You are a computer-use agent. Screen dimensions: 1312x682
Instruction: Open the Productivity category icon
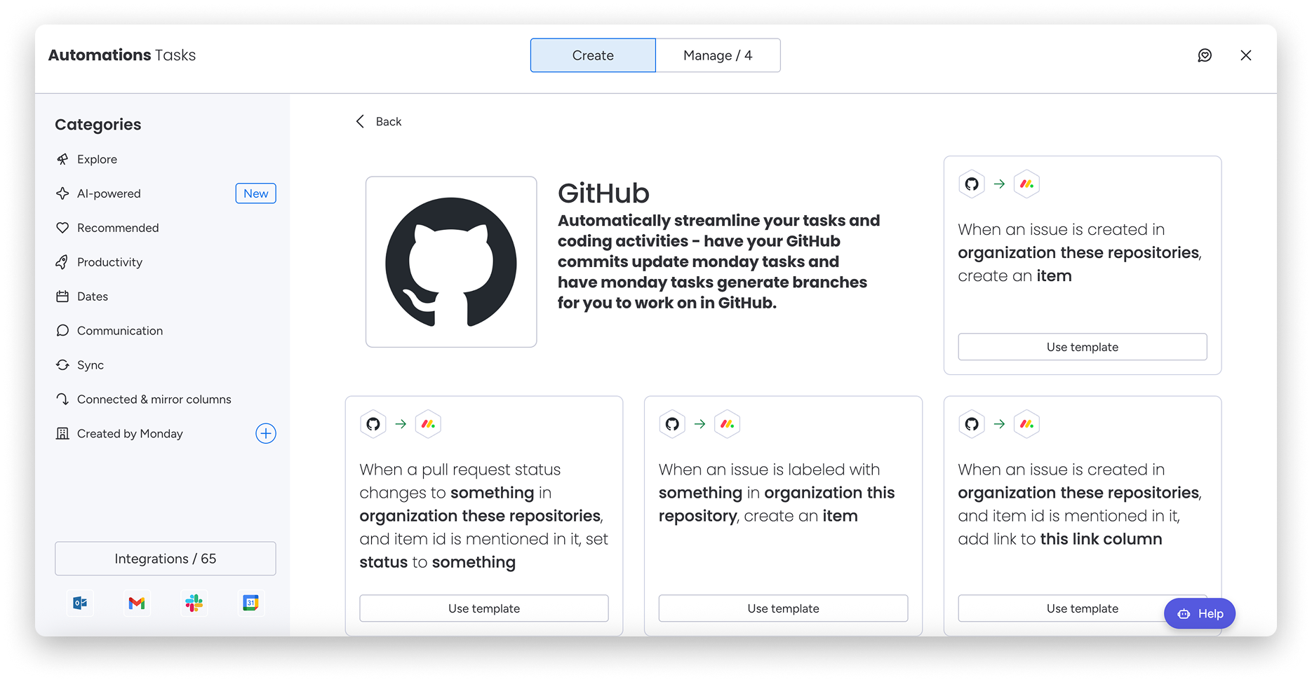coord(62,261)
